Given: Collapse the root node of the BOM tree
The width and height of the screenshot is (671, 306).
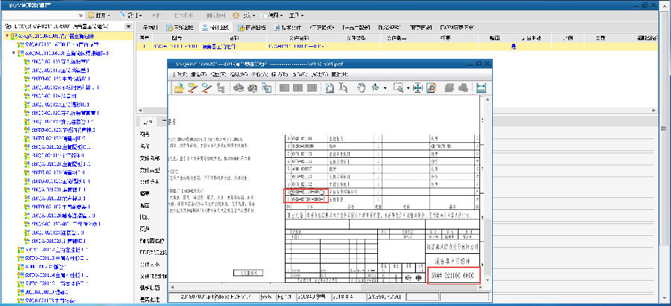Looking at the screenshot, I should (x=7, y=36).
